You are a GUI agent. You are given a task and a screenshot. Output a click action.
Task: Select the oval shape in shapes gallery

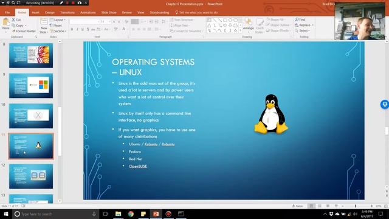click(x=230, y=20)
